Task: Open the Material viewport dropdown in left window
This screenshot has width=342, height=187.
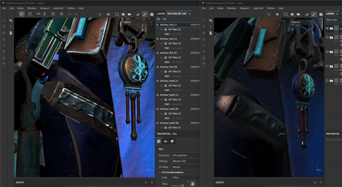Action: (x=137, y=22)
